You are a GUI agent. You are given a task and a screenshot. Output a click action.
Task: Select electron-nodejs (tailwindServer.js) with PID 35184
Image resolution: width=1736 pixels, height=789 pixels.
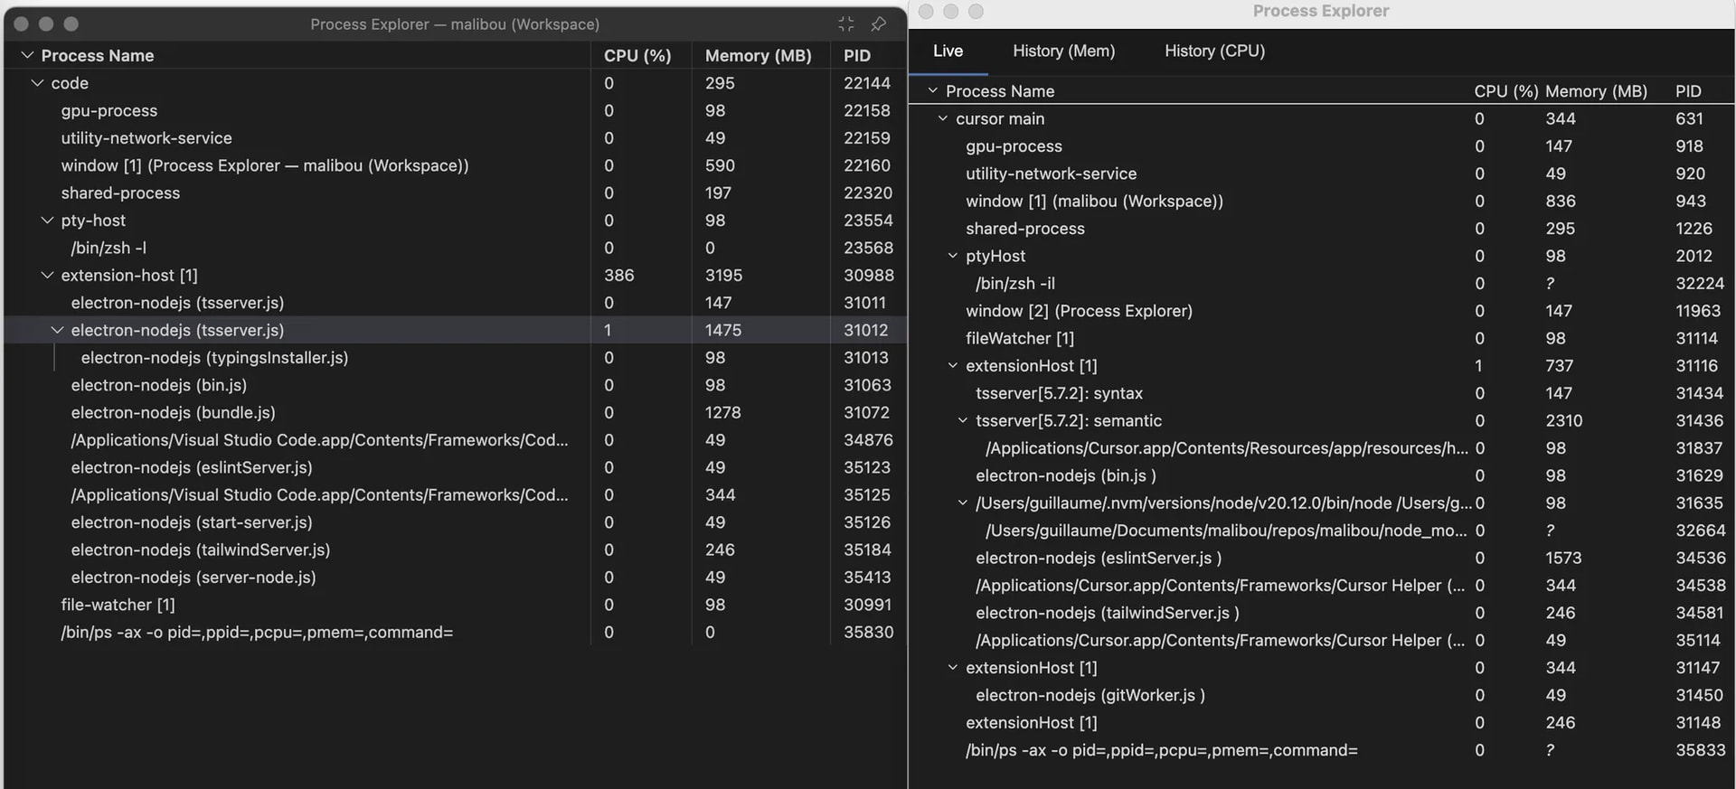click(456, 550)
